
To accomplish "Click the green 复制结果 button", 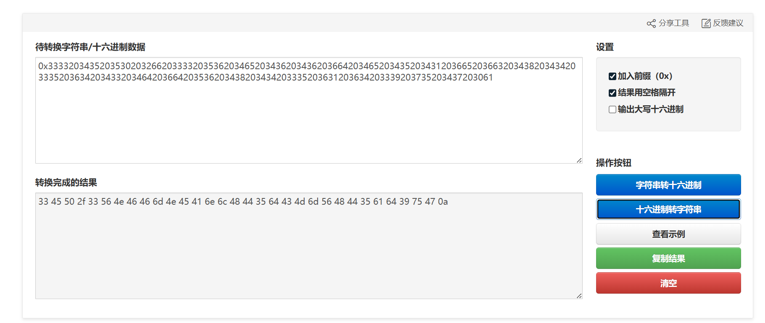I will pyautogui.click(x=668, y=258).
